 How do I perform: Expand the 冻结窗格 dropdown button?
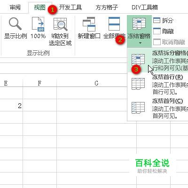point(139,31)
